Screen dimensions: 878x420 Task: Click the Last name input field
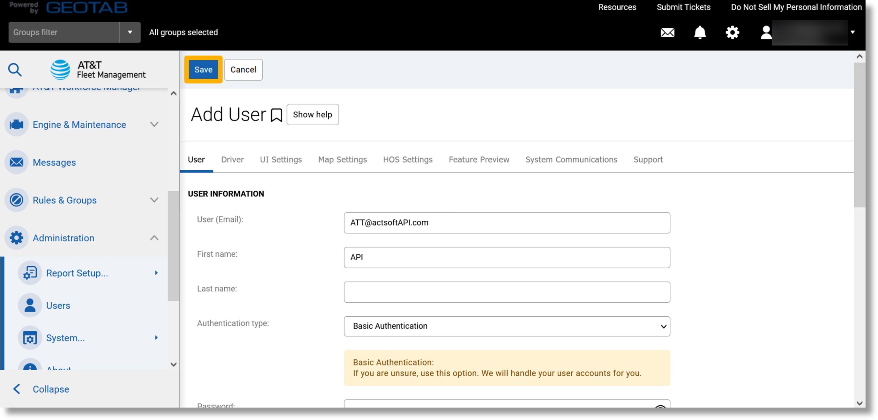507,292
